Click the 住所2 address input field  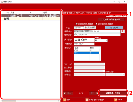(x=97, y=35)
